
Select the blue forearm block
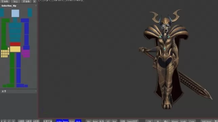tap(26, 40)
